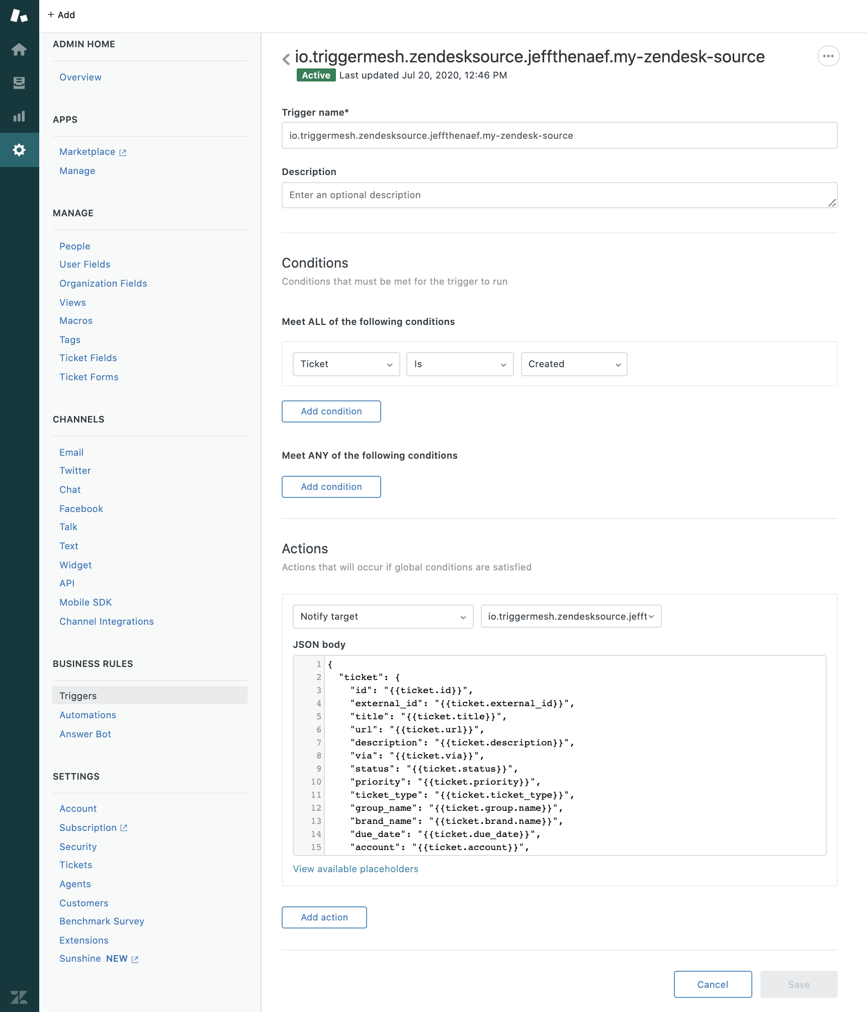Click Add condition under Meet ANY conditions
The image size is (867, 1012).
(331, 487)
